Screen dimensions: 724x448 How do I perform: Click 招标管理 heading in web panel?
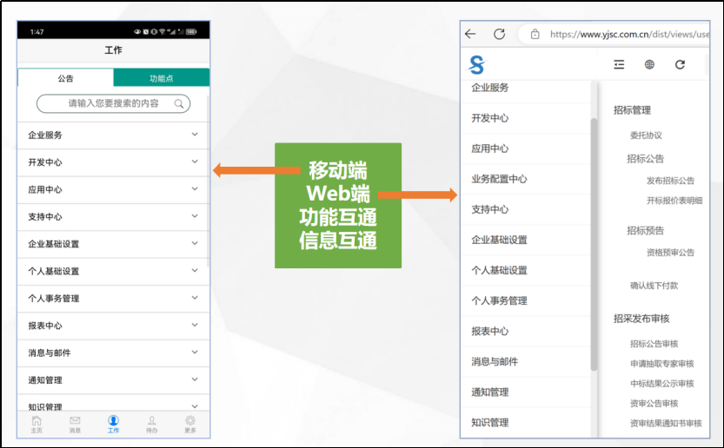tap(632, 110)
